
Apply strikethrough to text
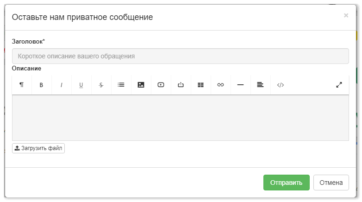click(101, 85)
